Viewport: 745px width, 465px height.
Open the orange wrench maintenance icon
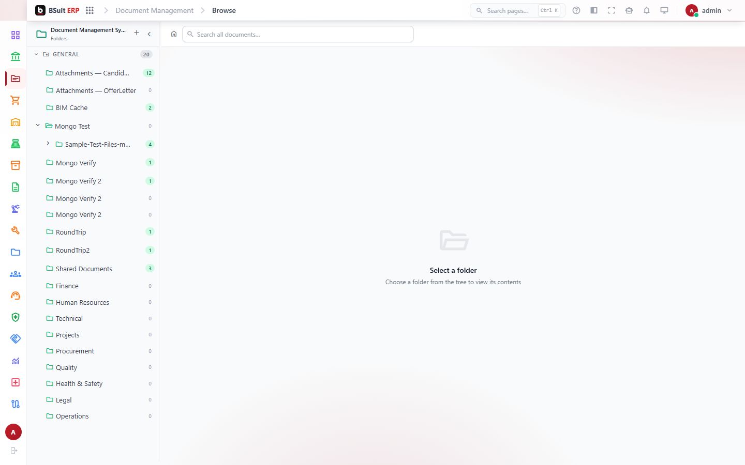(x=16, y=230)
